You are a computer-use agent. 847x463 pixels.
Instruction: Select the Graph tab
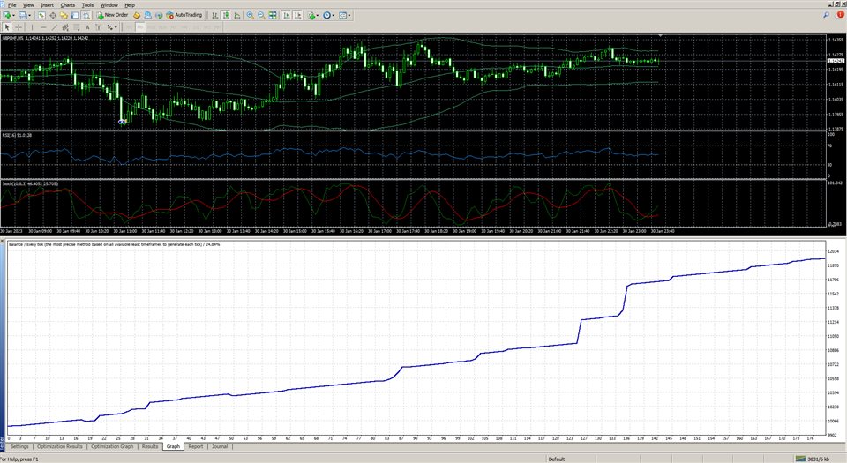173,447
